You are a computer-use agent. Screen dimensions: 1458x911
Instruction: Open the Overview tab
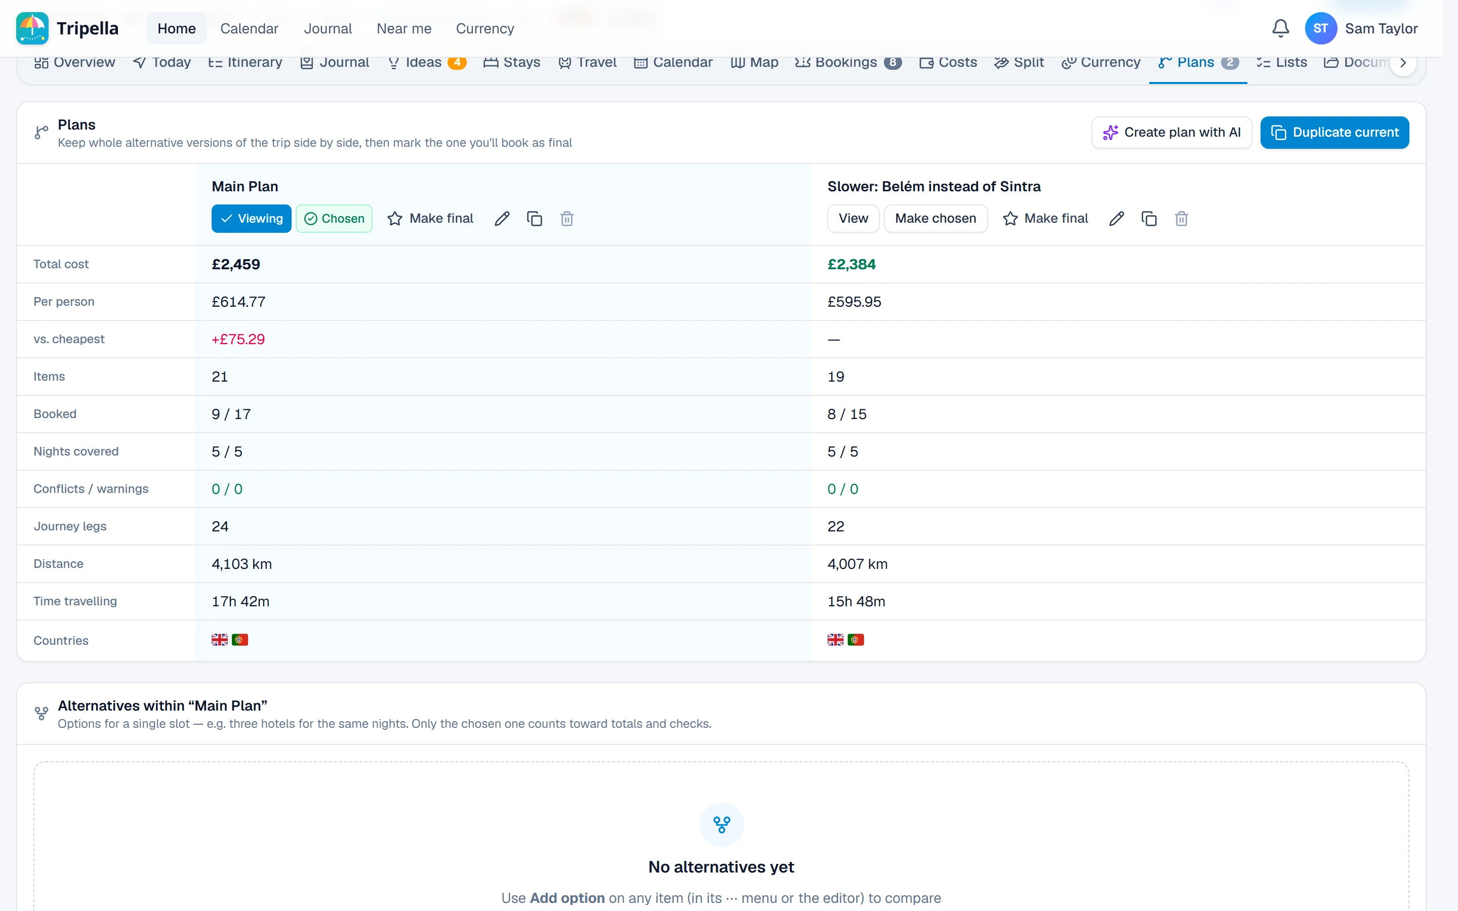point(75,63)
